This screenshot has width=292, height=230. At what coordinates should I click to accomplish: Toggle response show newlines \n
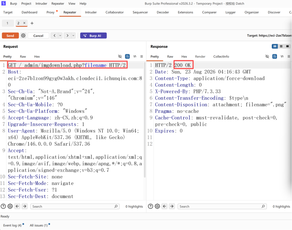coord(282,56)
